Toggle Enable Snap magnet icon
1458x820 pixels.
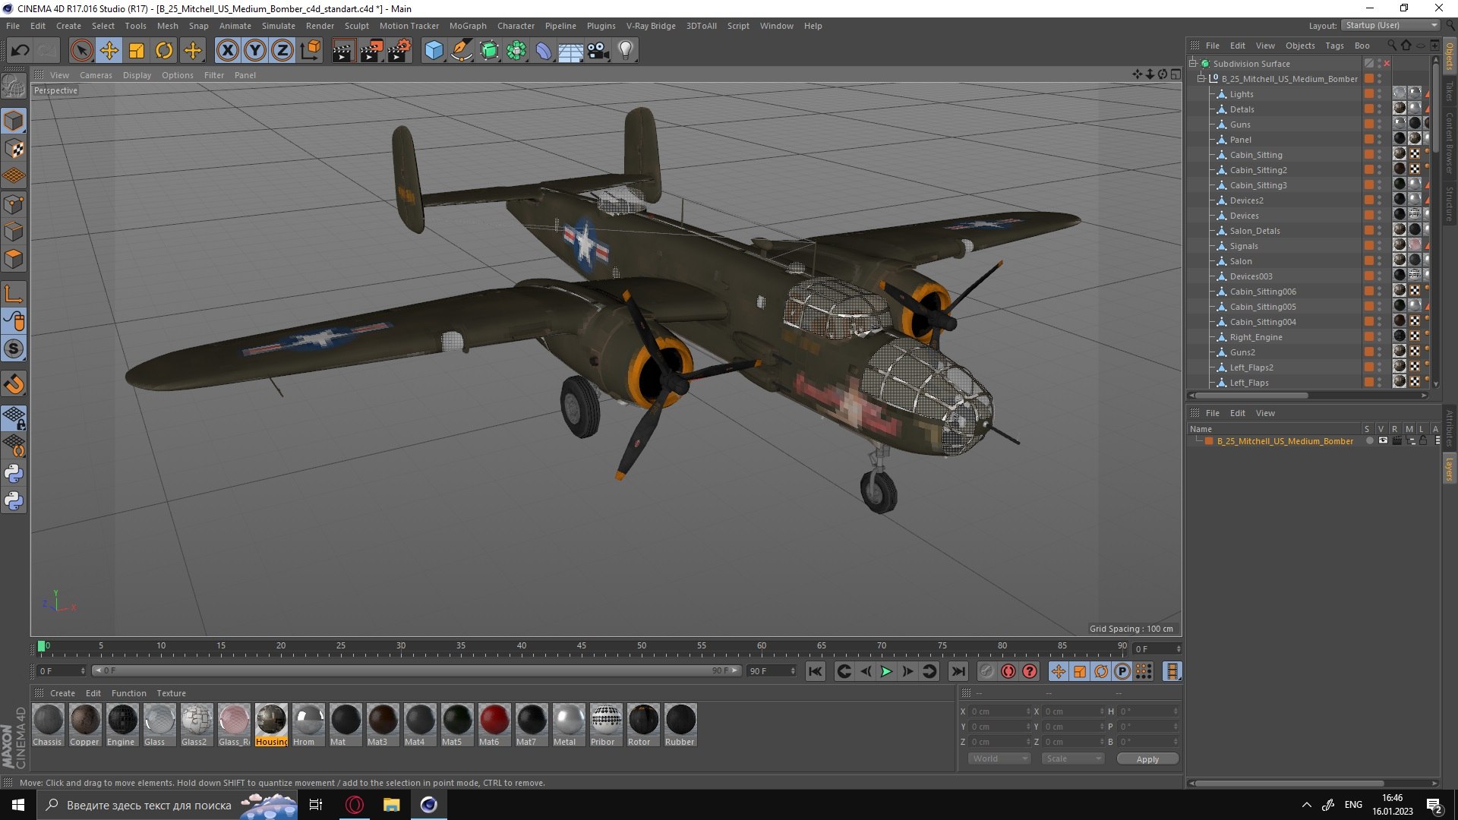coord(14,384)
